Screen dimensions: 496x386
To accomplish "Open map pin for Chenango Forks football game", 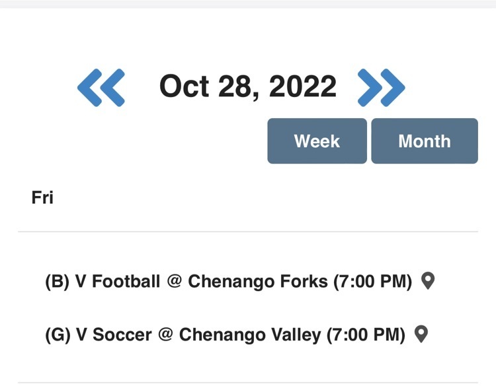I will [x=428, y=280].
